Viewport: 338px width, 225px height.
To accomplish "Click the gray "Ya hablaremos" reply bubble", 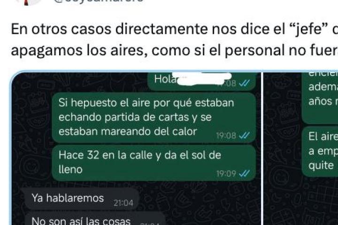I will 81,199.
